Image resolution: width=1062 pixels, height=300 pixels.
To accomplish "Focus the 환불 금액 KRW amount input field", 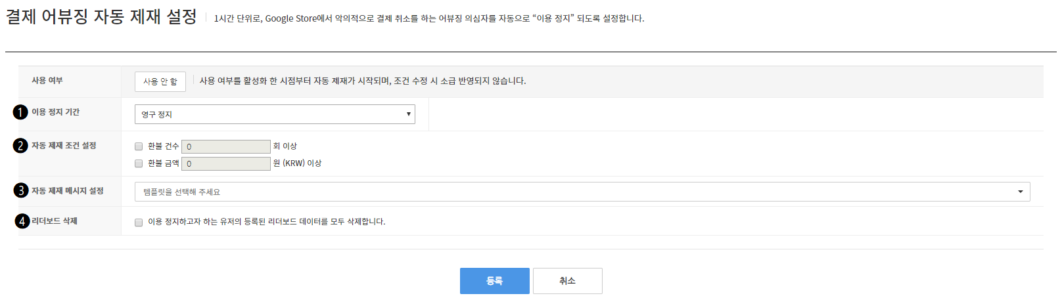I will coord(226,163).
